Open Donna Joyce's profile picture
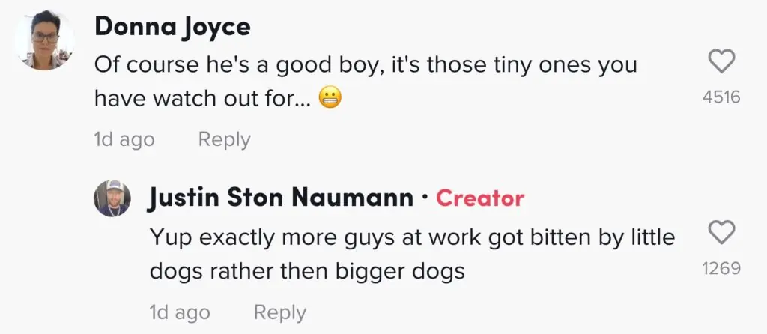The height and width of the screenshot is (334, 767). click(45, 40)
